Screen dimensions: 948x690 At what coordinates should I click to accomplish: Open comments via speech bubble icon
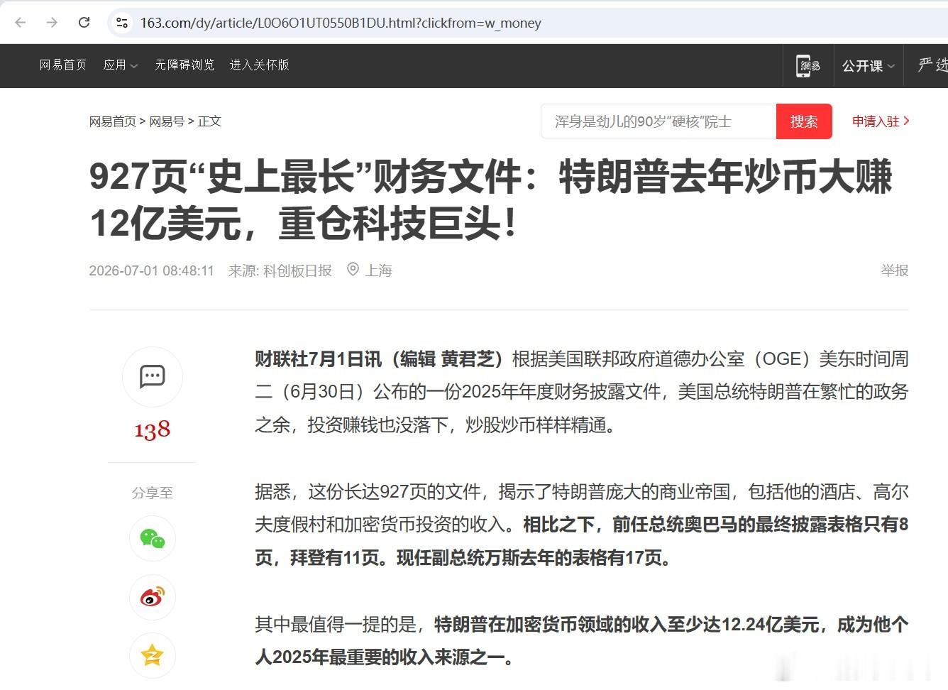click(152, 376)
